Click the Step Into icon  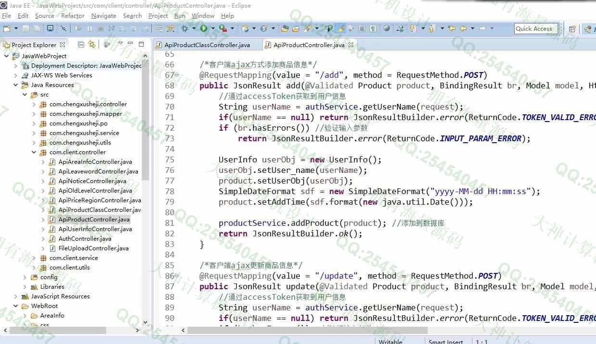[x=123, y=29]
